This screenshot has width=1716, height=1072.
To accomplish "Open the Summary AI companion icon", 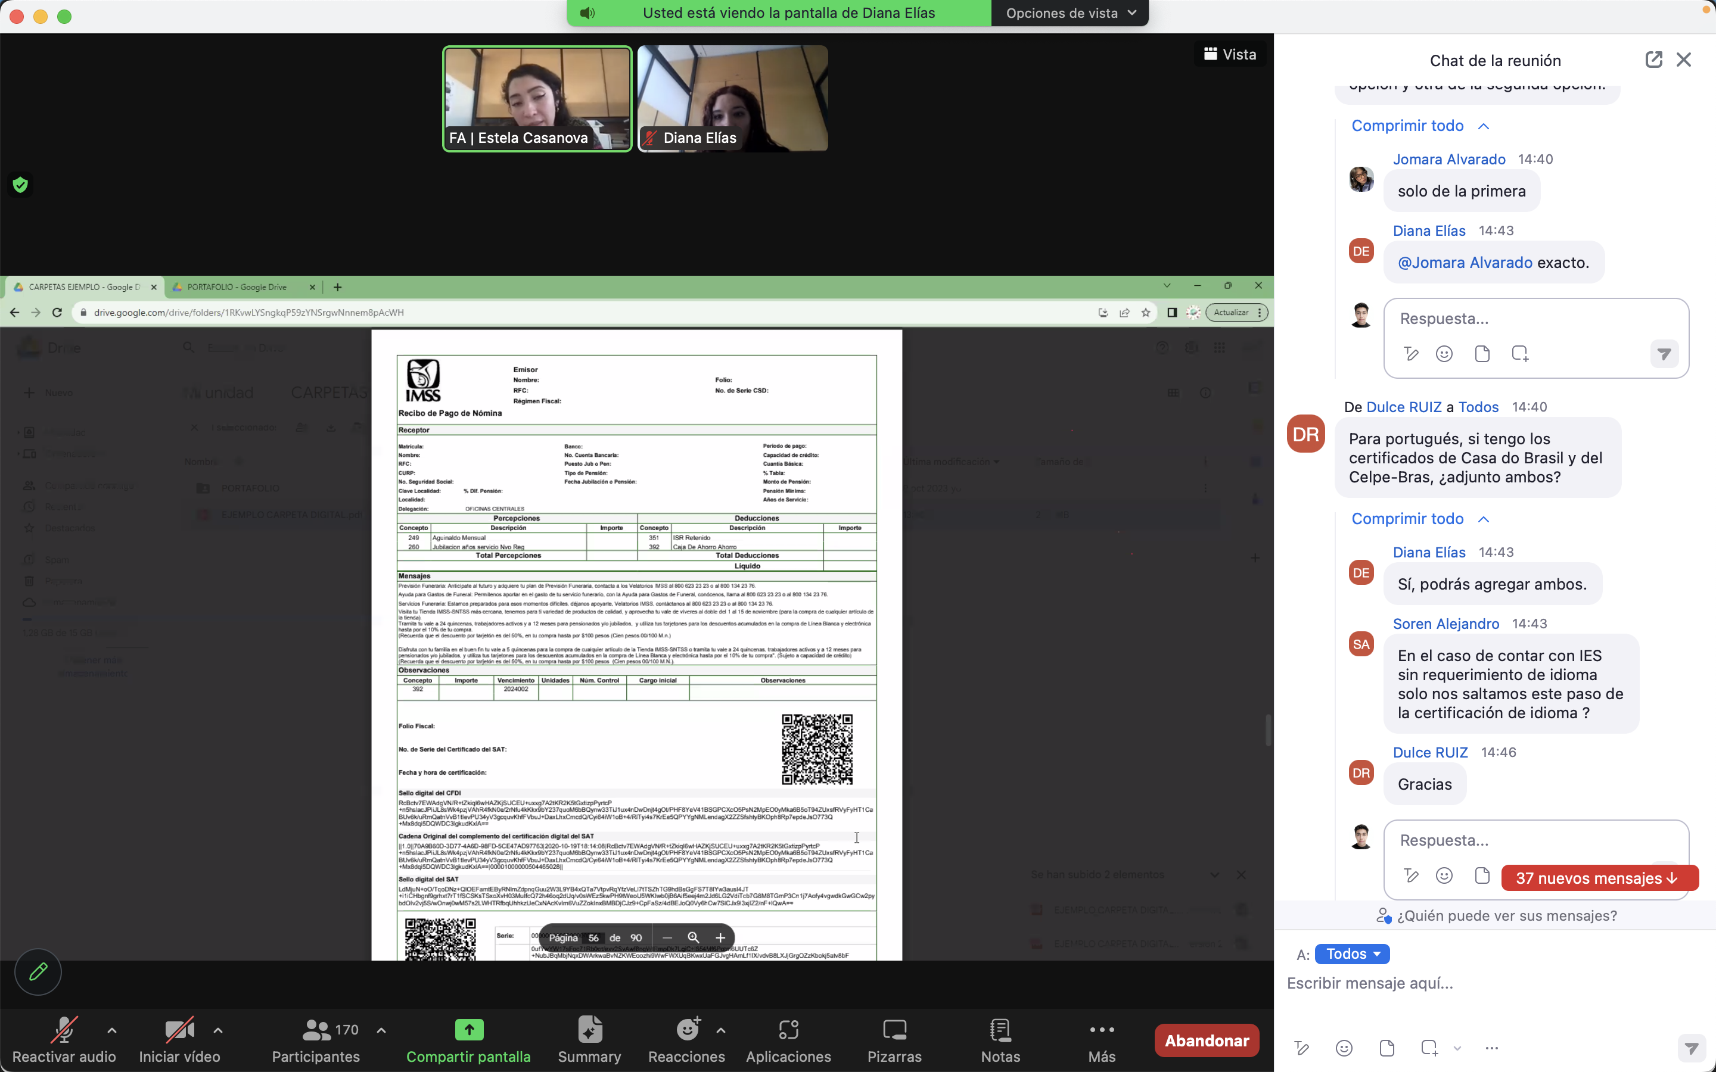I will coord(589,1030).
